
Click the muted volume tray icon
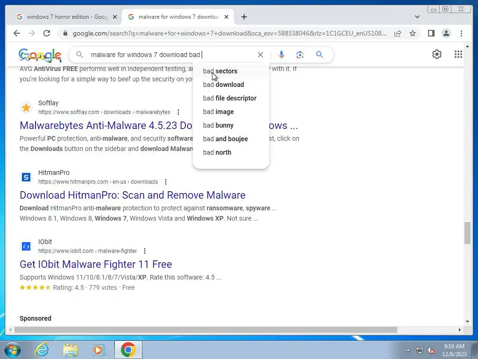pos(431,350)
